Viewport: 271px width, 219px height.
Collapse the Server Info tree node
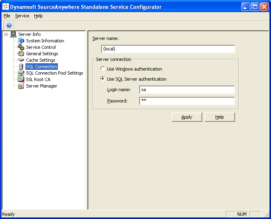click(x=6, y=34)
